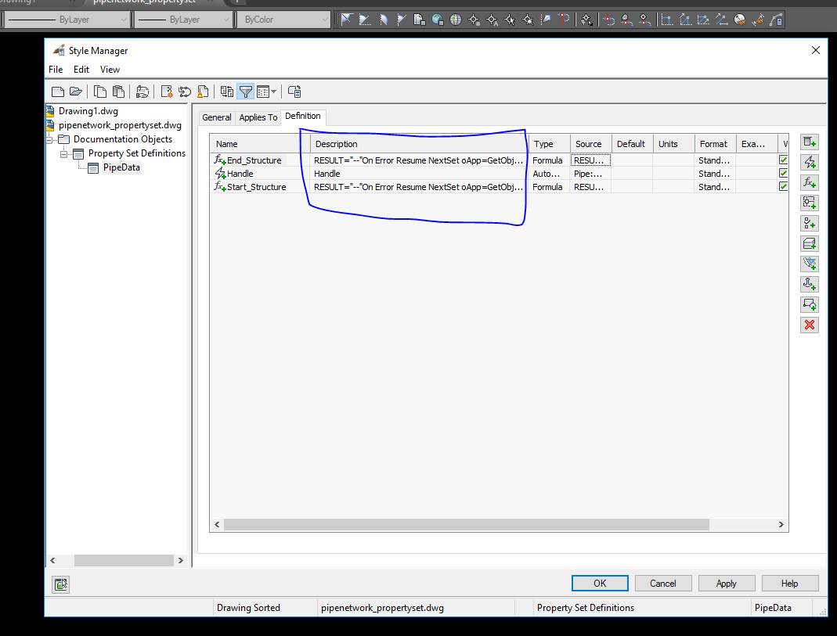Add a new Formula property definition

[x=810, y=182]
